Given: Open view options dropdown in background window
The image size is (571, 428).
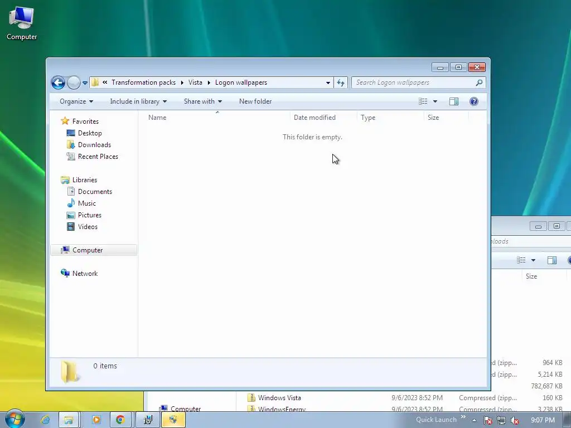Looking at the screenshot, I should coord(533,260).
